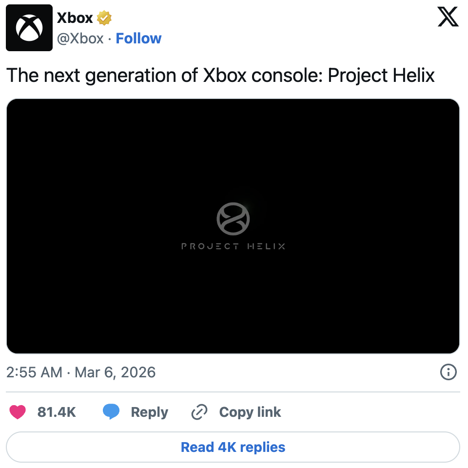
Task: Open the Xbox display name link
Action: (75, 18)
